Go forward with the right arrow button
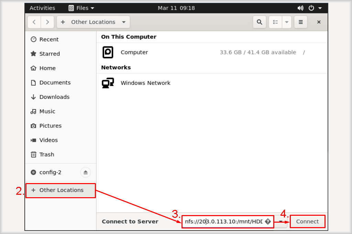Image resolution: width=352 pixels, height=234 pixels. pos(47,22)
